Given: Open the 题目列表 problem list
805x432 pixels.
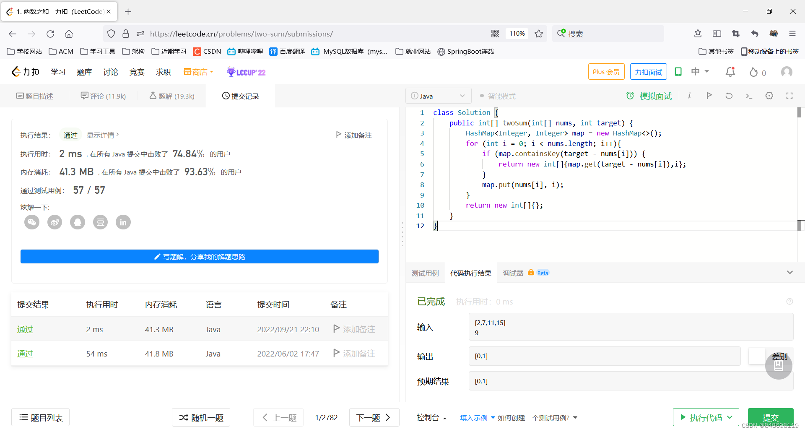Looking at the screenshot, I should click(x=41, y=417).
